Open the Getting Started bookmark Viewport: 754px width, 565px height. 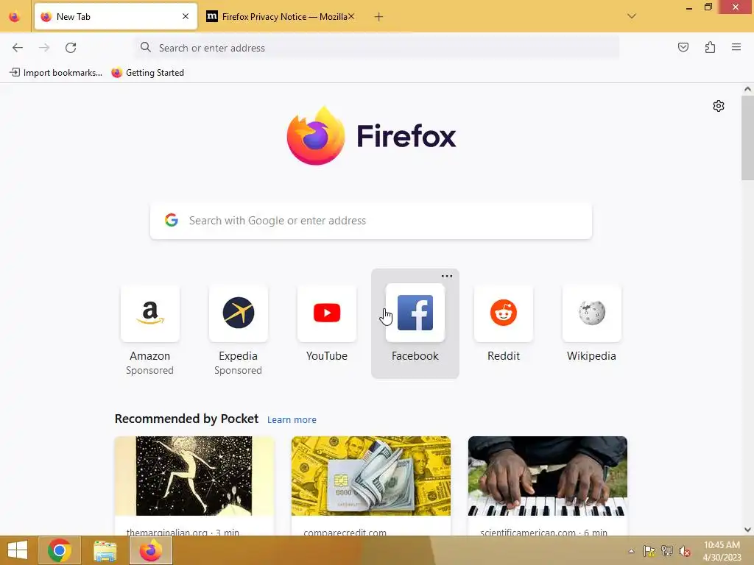tap(147, 73)
